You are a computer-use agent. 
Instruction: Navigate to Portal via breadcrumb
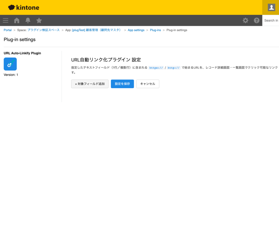[x=7, y=30]
